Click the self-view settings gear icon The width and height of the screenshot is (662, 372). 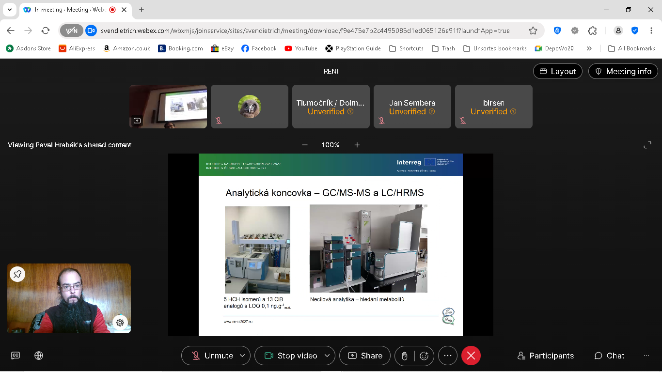coord(120,322)
